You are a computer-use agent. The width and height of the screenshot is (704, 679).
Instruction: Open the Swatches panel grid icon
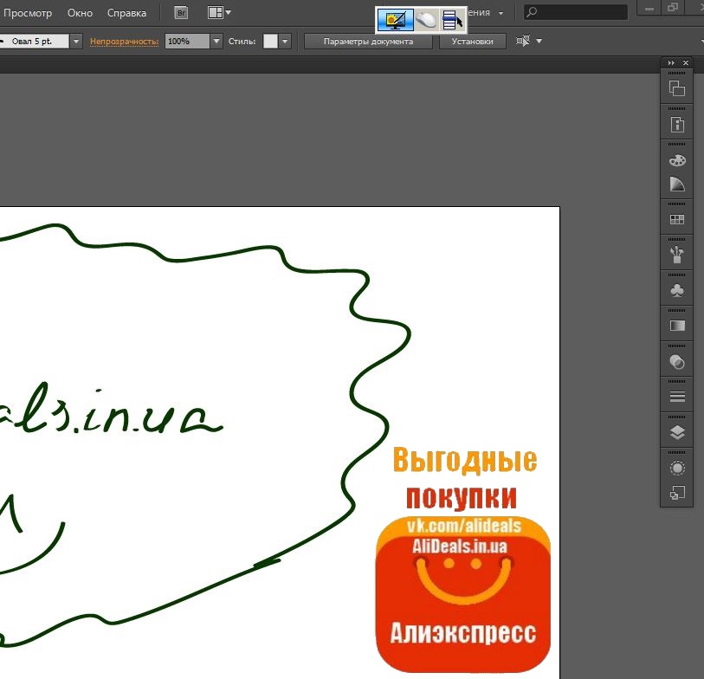click(677, 219)
